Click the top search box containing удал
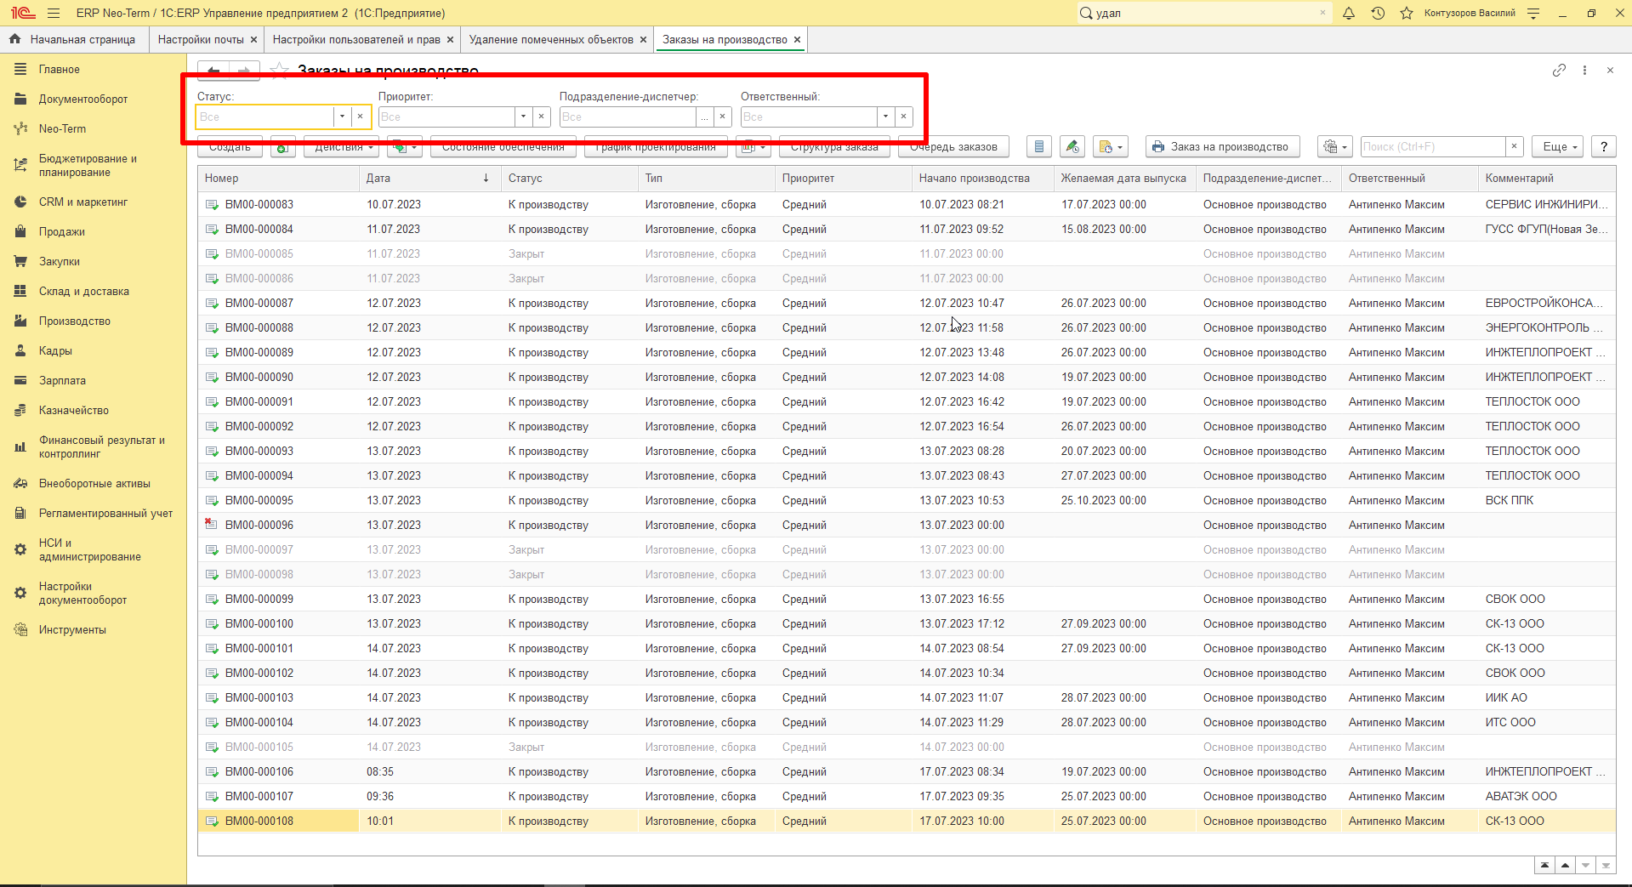The width and height of the screenshot is (1632, 887). pos(1206,13)
